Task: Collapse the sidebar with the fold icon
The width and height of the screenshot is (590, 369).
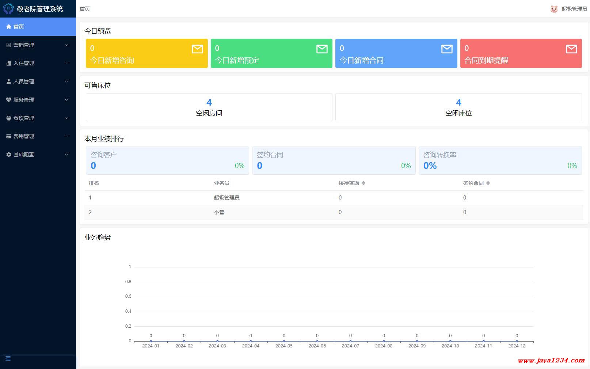Action: coord(8,358)
